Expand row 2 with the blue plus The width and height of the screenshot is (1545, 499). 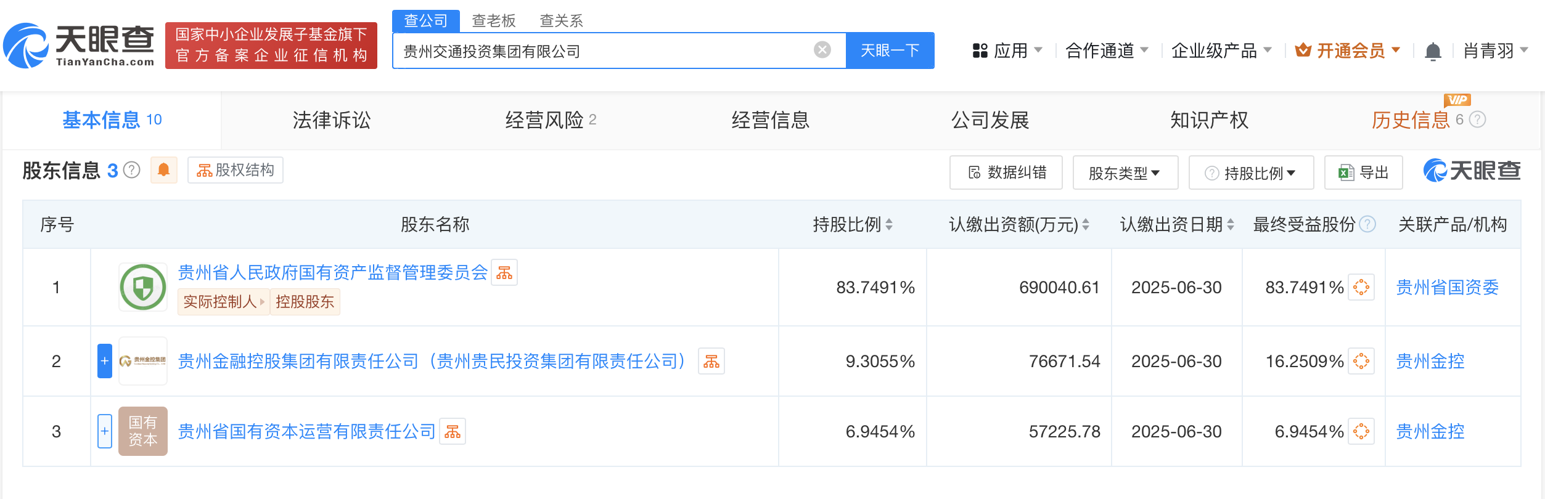pyautogui.click(x=105, y=361)
